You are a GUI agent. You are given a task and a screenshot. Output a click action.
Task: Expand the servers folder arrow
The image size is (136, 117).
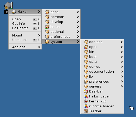[122, 87]
